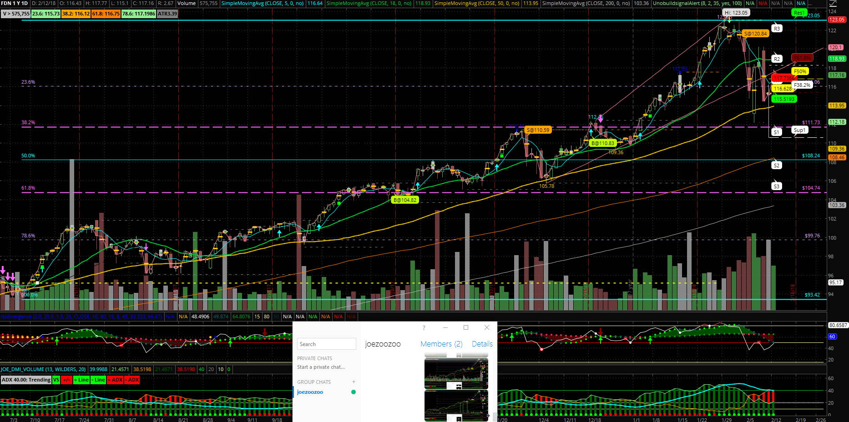This screenshot has height=422, width=849.
Task: Click the F38.2% retracement label
Action: tap(802, 85)
